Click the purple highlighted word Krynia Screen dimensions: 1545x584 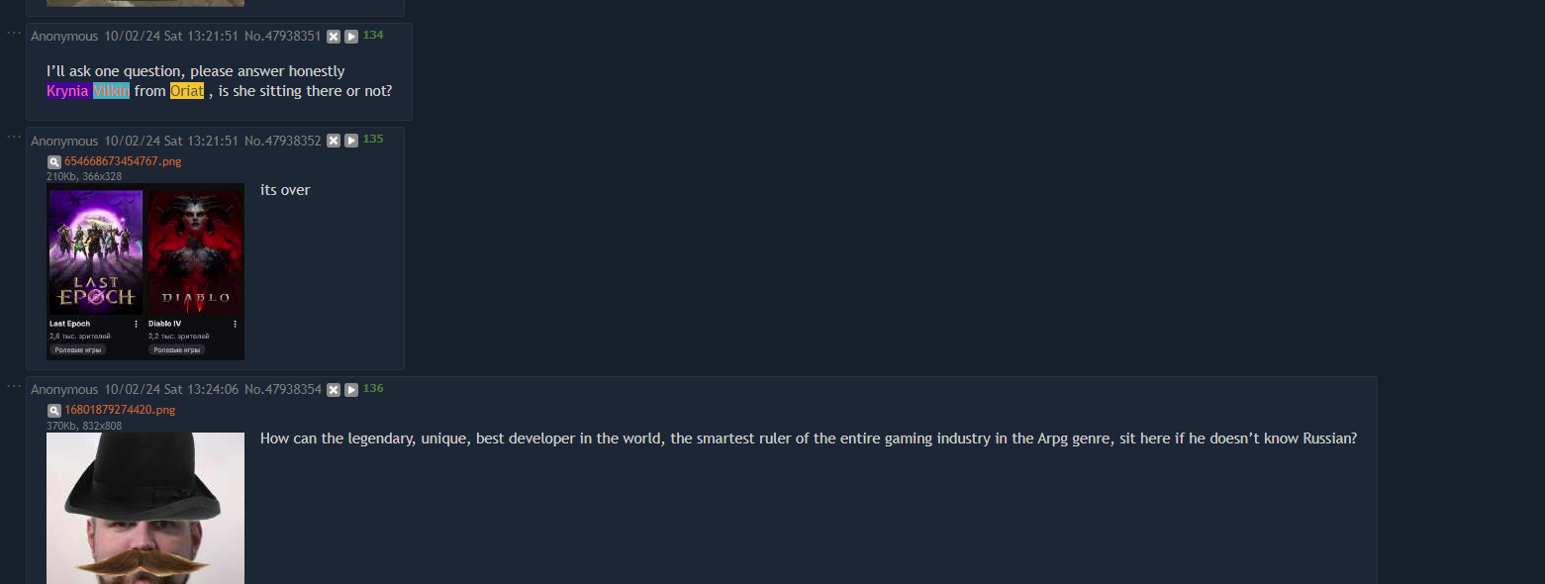click(x=67, y=91)
